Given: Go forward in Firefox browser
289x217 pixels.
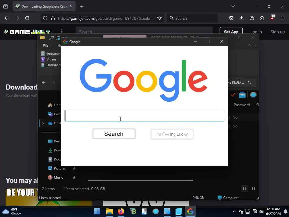Looking at the screenshot, I should (x=17, y=18).
